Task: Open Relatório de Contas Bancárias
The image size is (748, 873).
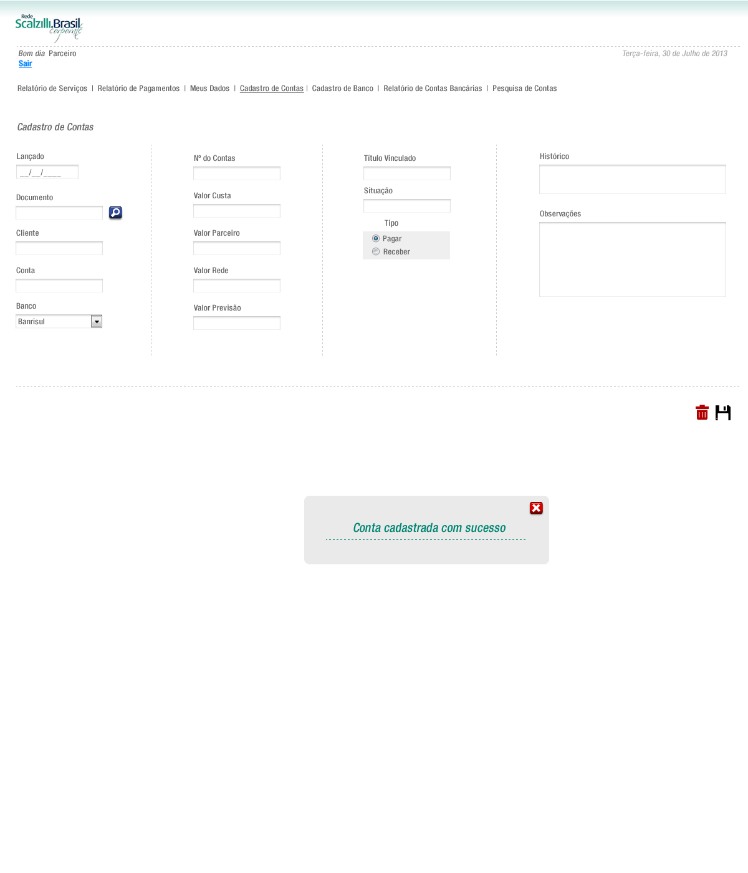Action: coord(433,89)
